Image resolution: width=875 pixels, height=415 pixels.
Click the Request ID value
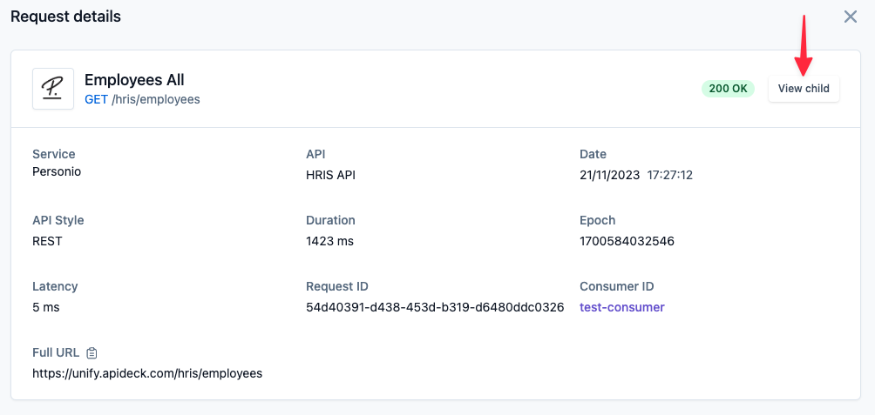click(435, 307)
